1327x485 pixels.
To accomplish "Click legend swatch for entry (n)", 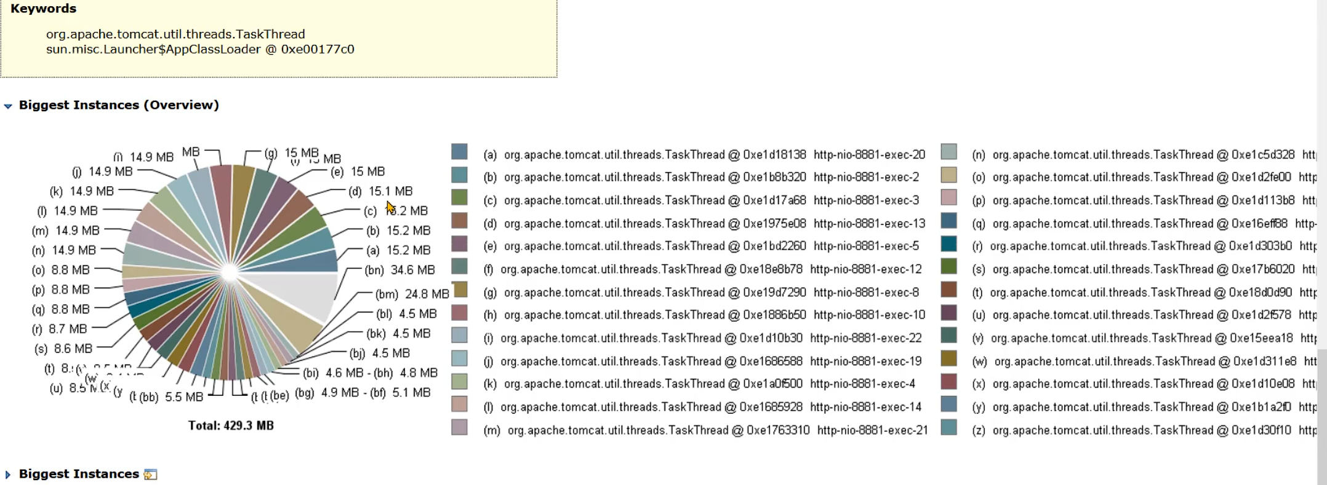I will pos(949,152).
